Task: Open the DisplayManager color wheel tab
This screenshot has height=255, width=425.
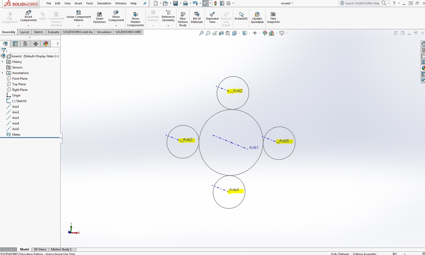Action: [46, 44]
